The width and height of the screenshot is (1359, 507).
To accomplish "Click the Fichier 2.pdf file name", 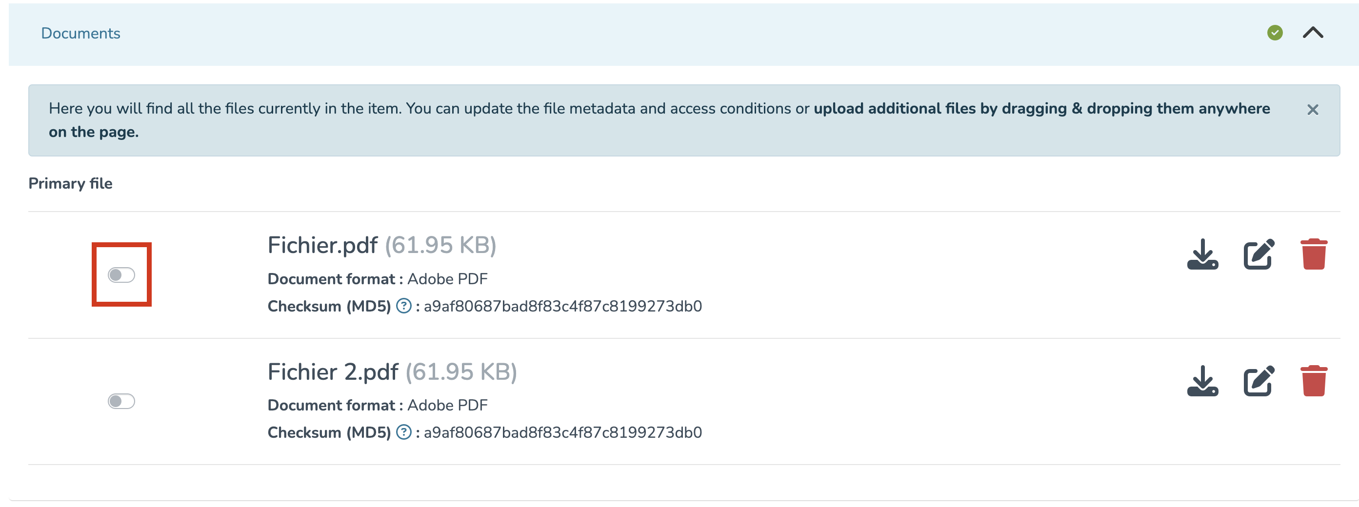I will [x=332, y=371].
